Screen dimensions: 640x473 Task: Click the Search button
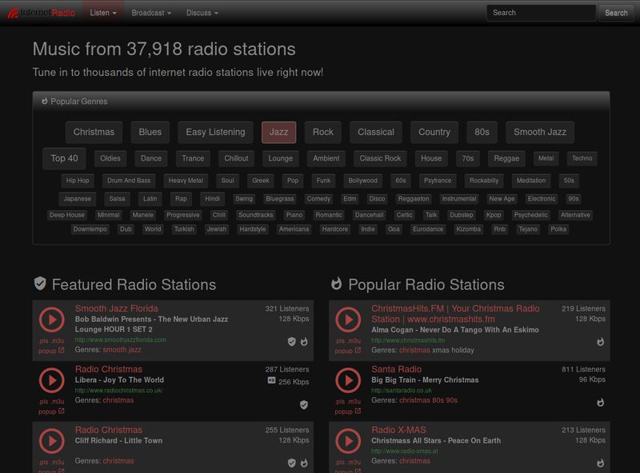616,12
